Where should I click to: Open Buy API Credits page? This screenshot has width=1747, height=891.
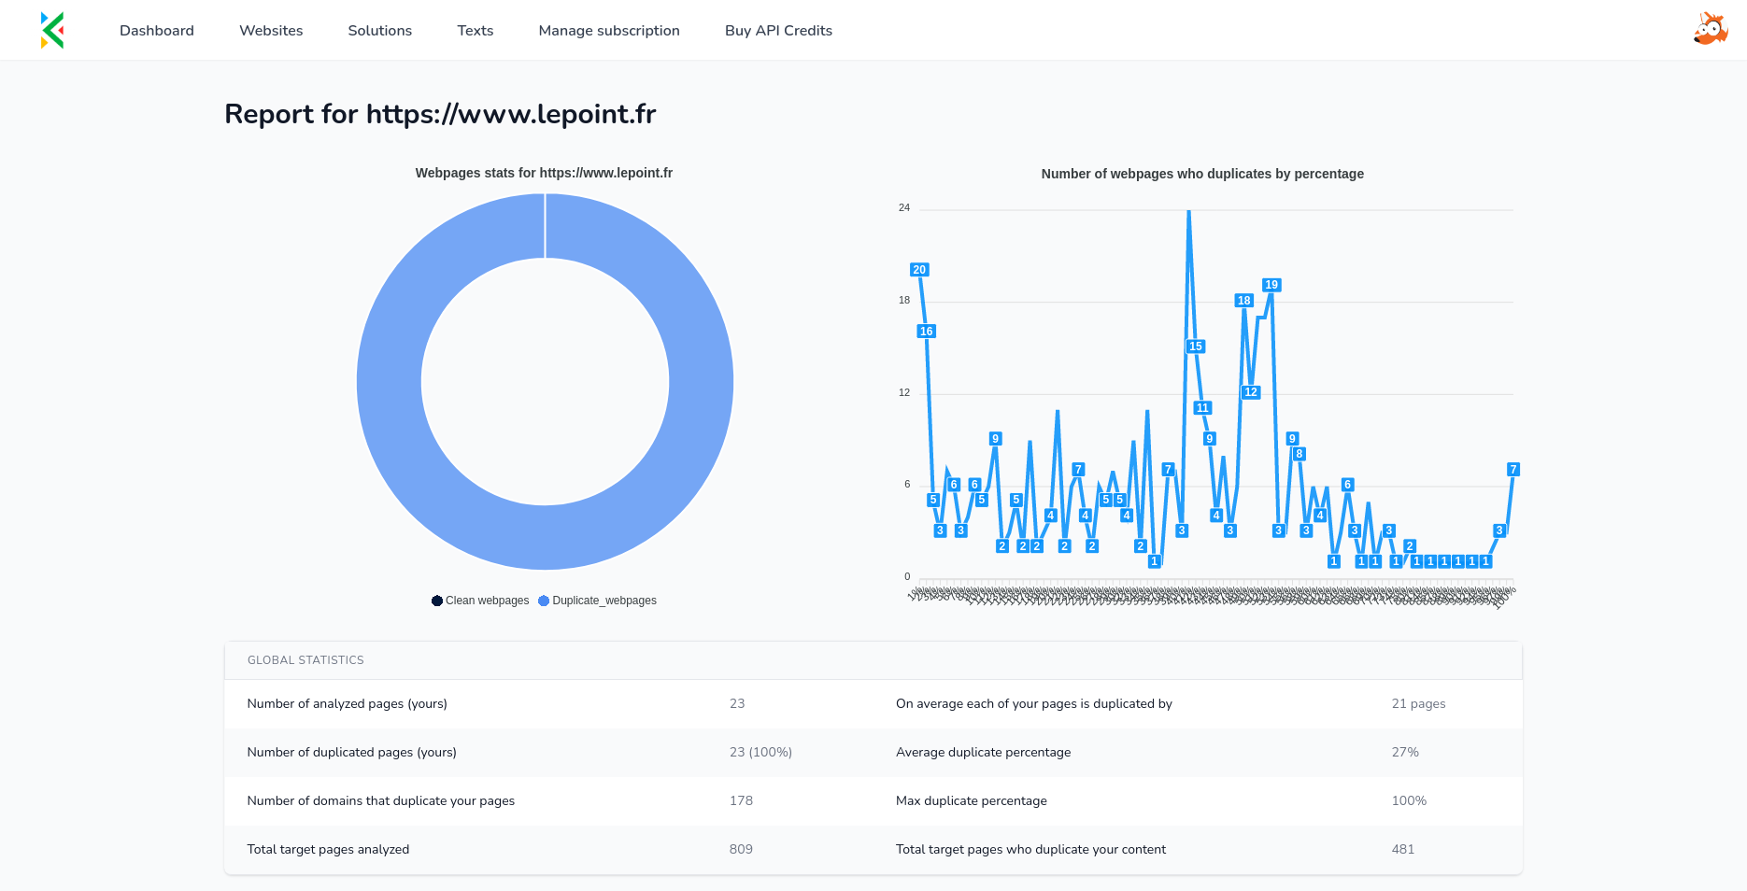pos(778,31)
